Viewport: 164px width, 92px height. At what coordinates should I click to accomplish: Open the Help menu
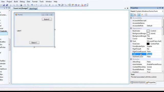[x=55, y=2]
